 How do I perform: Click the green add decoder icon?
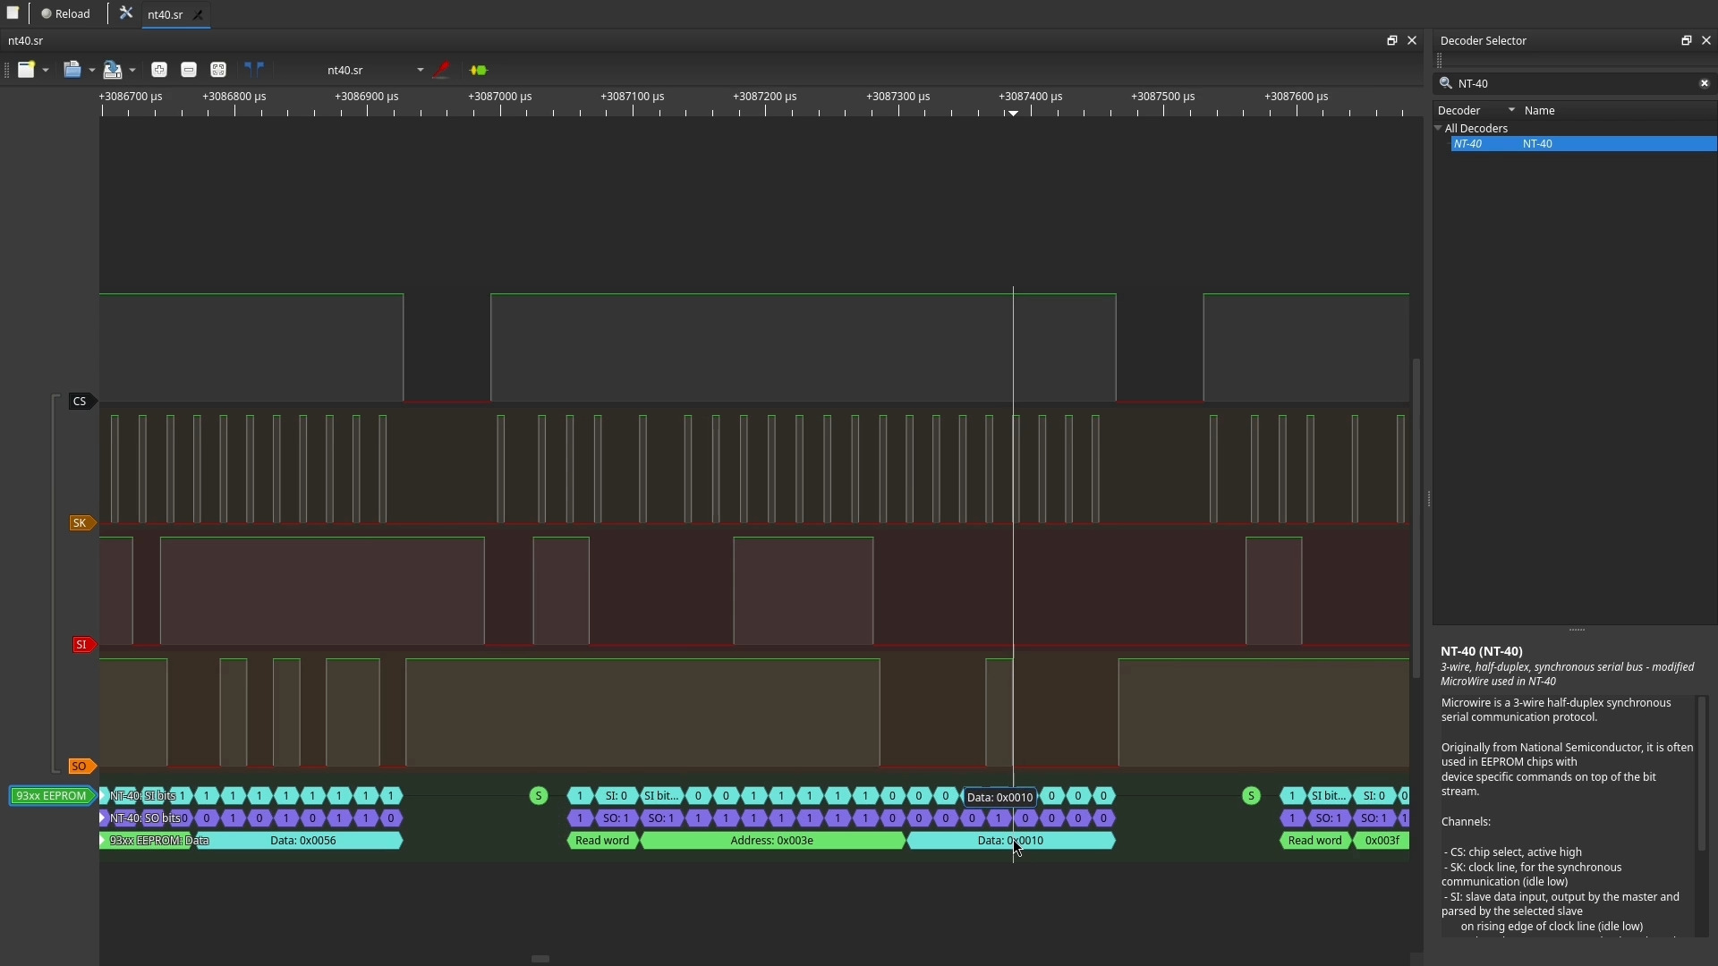pos(479,70)
